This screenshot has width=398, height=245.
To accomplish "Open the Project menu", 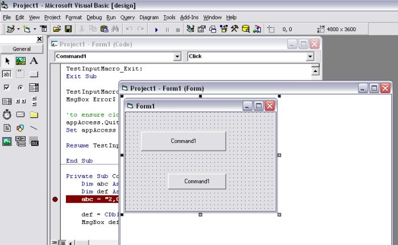I will point(52,18).
